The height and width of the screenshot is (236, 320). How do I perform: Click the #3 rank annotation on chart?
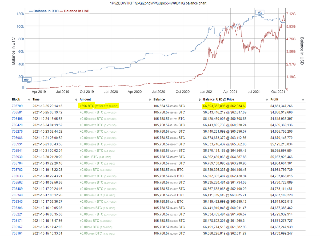[x=259, y=13]
